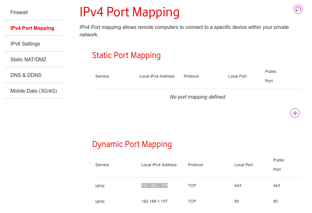Image resolution: width=312 pixels, height=213 pixels.
Task: Open Static NAT/DMZ settings
Action: pos(28,59)
